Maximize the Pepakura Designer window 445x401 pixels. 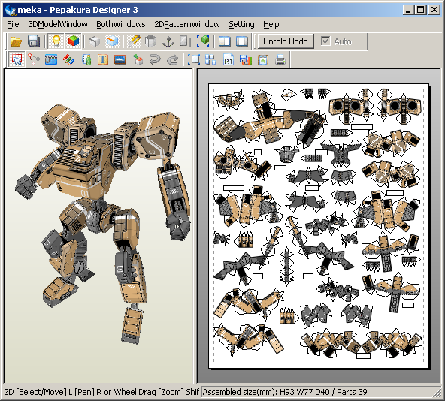pos(421,10)
